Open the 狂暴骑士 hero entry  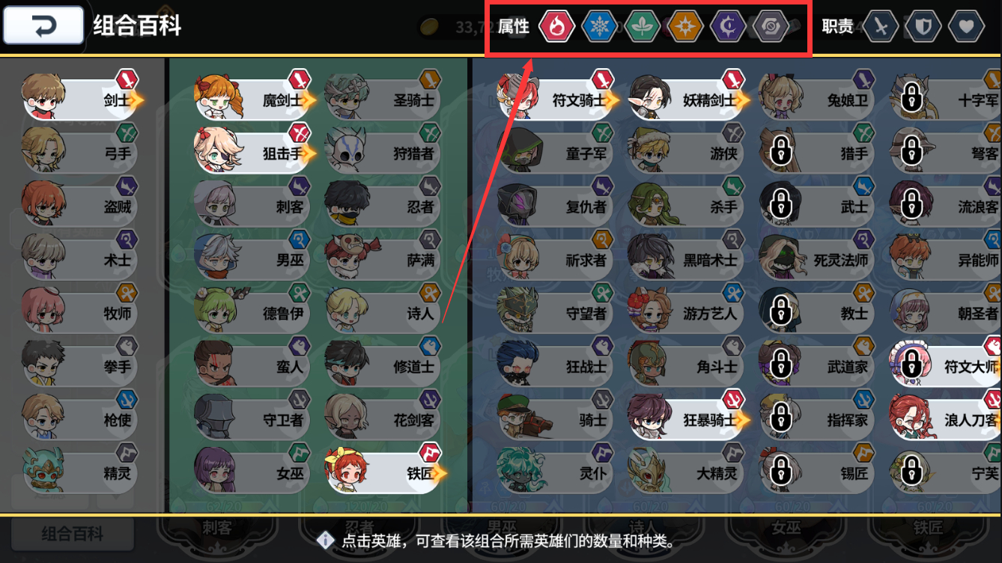690,419
